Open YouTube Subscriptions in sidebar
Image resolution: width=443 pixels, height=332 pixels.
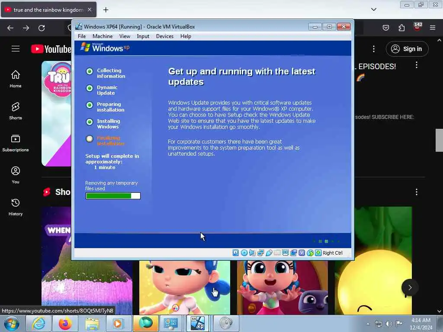(x=16, y=143)
